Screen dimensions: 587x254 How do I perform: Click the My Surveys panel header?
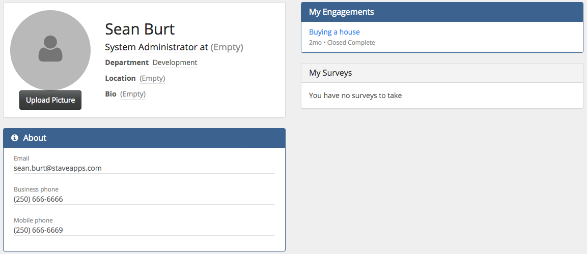(442, 73)
